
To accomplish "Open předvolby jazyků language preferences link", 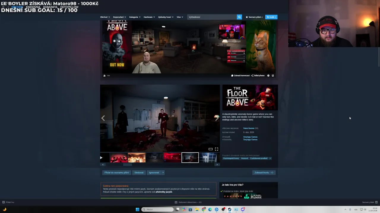I will (x=164, y=192).
